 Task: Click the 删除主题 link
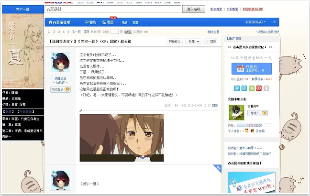[213, 32]
